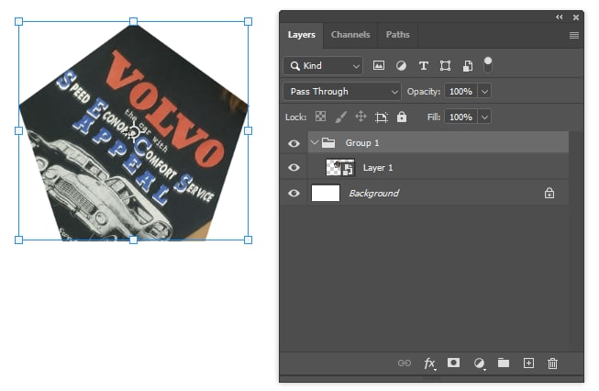Open the Fill slider dropdown arrow
Image resolution: width=599 pixels, height=391 pixels.
(484, 117)
